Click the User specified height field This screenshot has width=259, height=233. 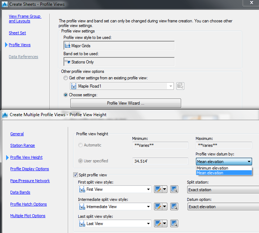tap(161, 161)
